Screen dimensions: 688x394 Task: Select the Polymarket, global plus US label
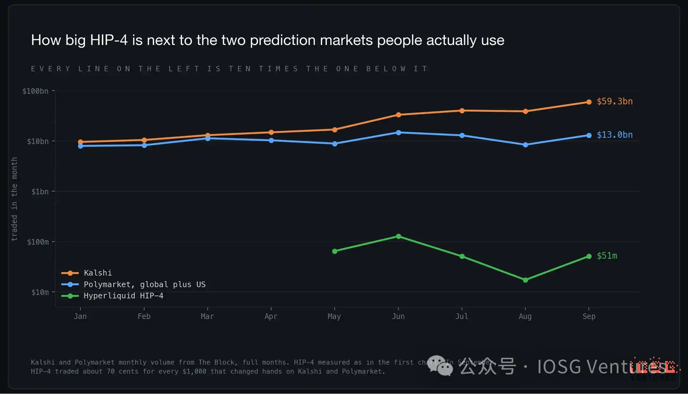coord(144,284)
